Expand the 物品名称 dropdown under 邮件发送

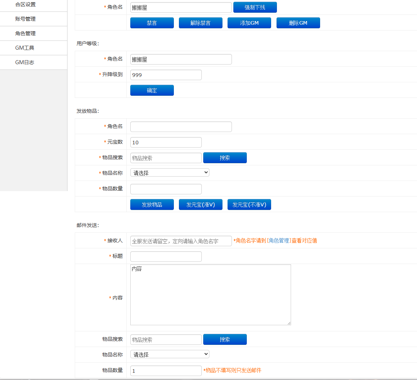[x=169, y=355]
